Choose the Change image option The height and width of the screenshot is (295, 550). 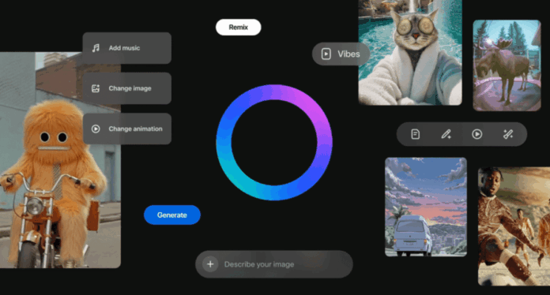coord(127,88)
